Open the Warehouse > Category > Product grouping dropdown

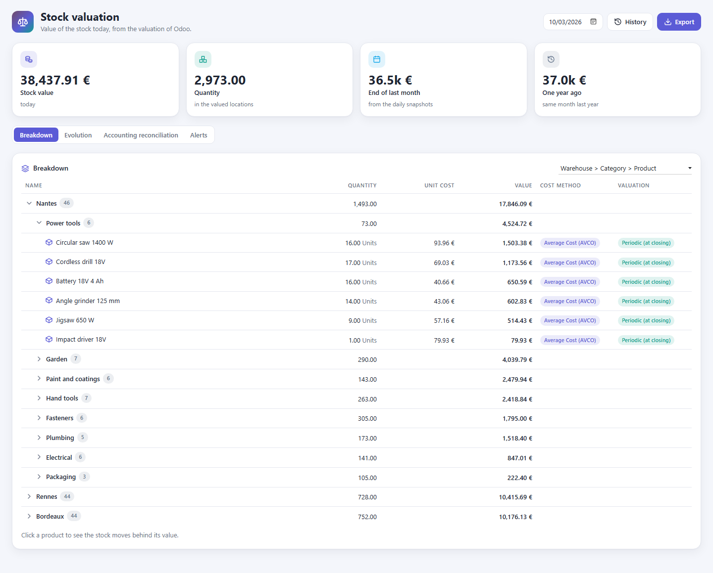click(x=625, y=169)
